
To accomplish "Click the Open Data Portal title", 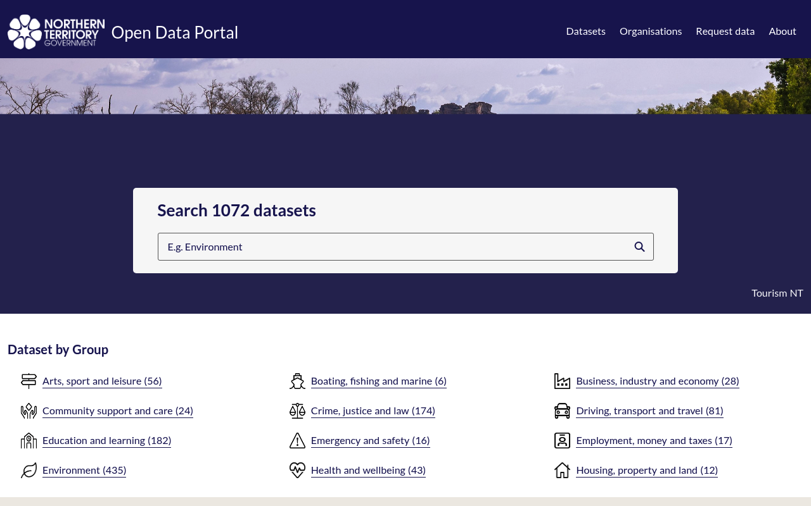I will [175, 32].
